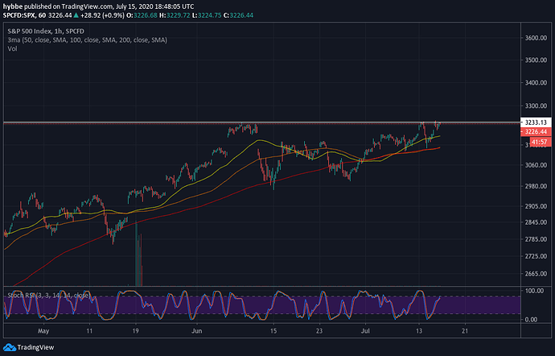Screen dimensions: 555x356
Task: Click the '21' time axis label
Action: (x=465, y=331)
